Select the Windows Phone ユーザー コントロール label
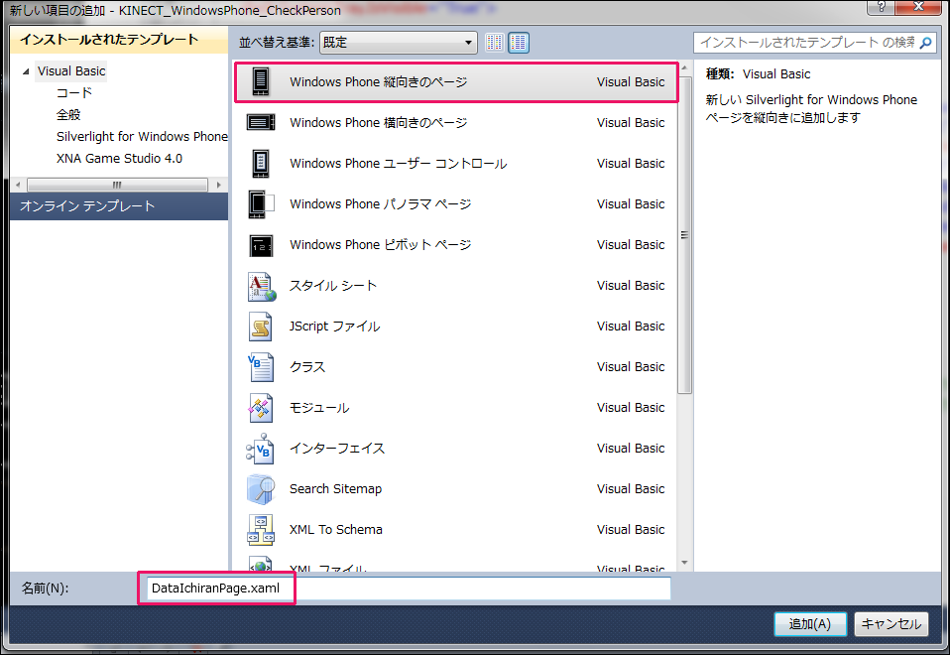This screenshot has height=655, width=950. (x=398, y=164)
